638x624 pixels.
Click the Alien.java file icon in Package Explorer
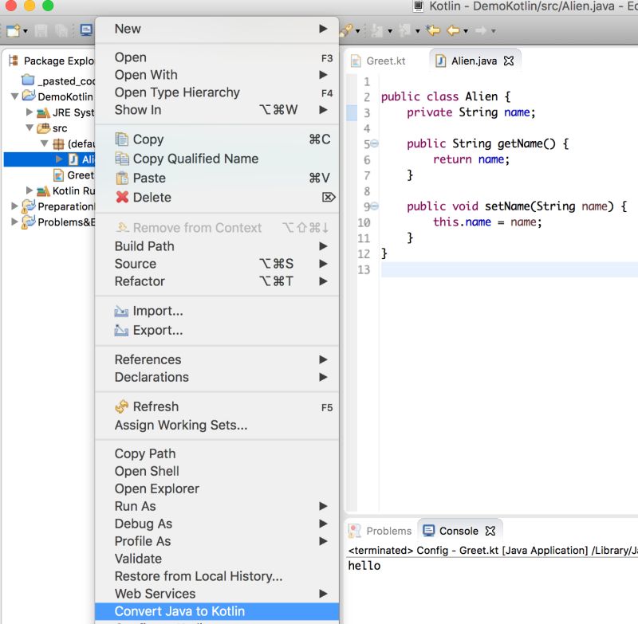(75, 159)
